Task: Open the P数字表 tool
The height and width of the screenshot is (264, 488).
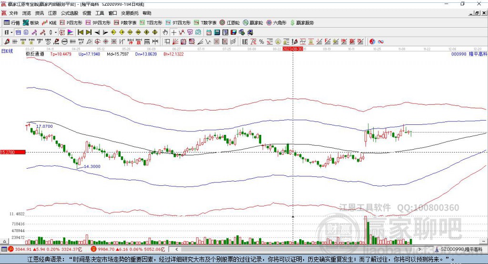Action: (x=125, y=23)
